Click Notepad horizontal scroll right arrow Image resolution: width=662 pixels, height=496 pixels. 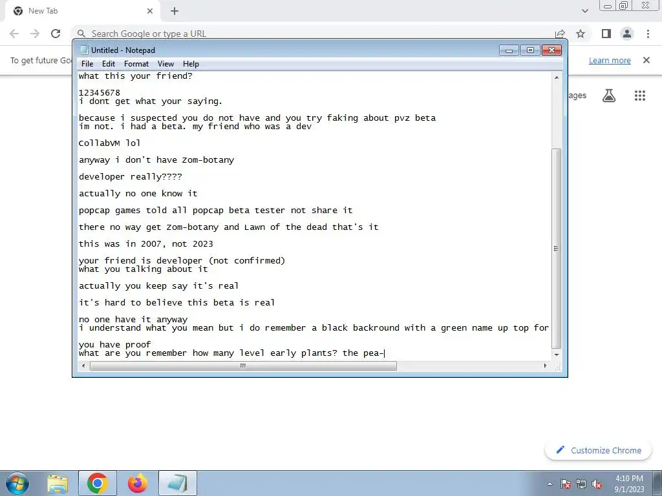click(545, 366)
